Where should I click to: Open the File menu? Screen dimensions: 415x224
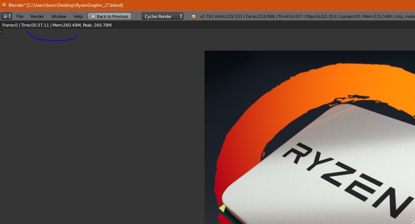pos(20,16)
